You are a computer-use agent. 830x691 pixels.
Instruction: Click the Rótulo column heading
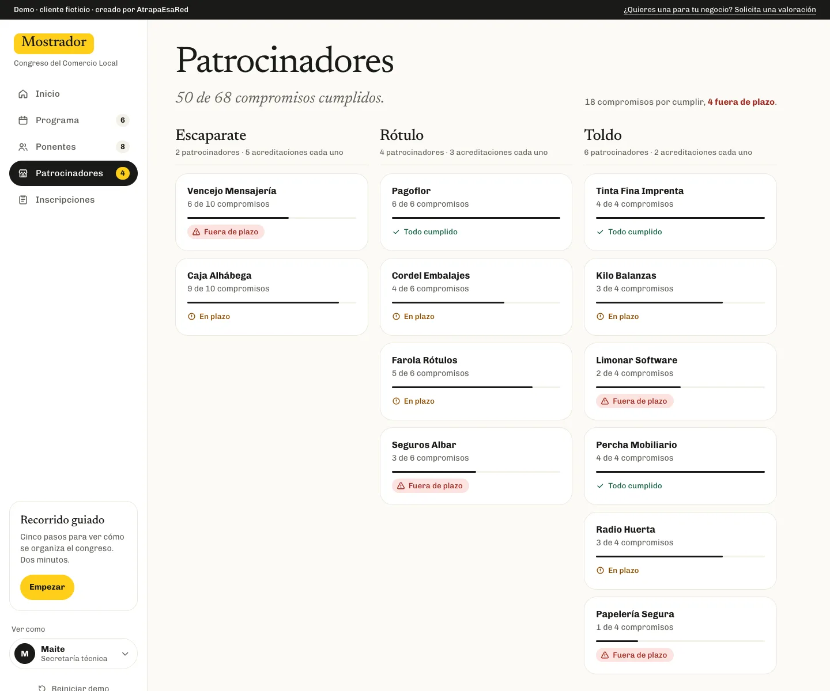(x=402, y=135)
